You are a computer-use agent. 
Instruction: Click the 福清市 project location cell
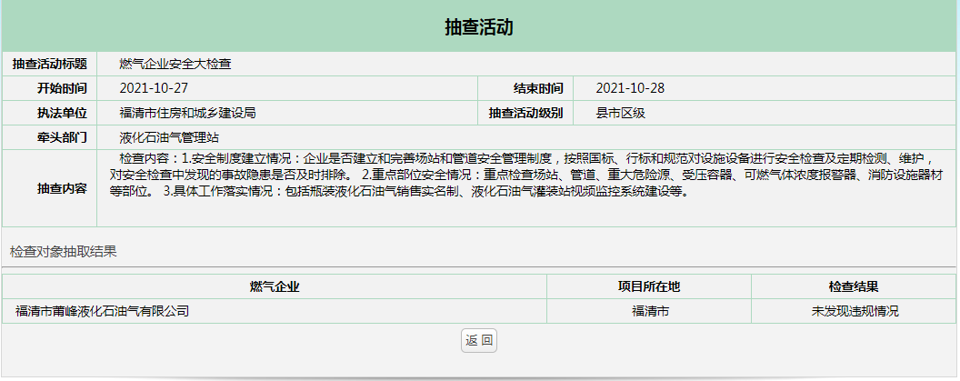649,311
